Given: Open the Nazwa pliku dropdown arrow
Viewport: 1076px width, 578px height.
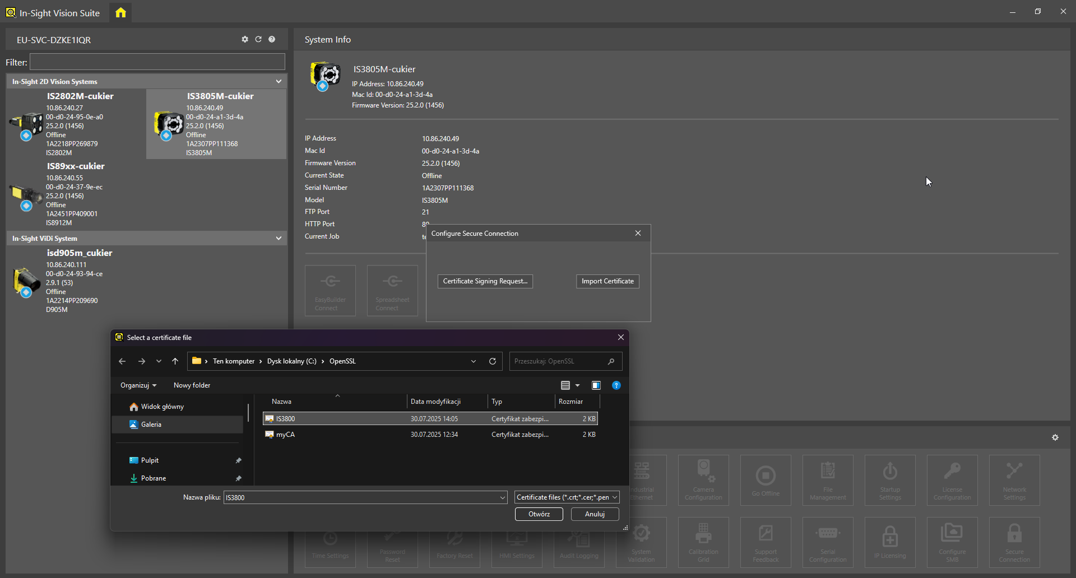Looking at the screenshot, I should pos(502,497).
